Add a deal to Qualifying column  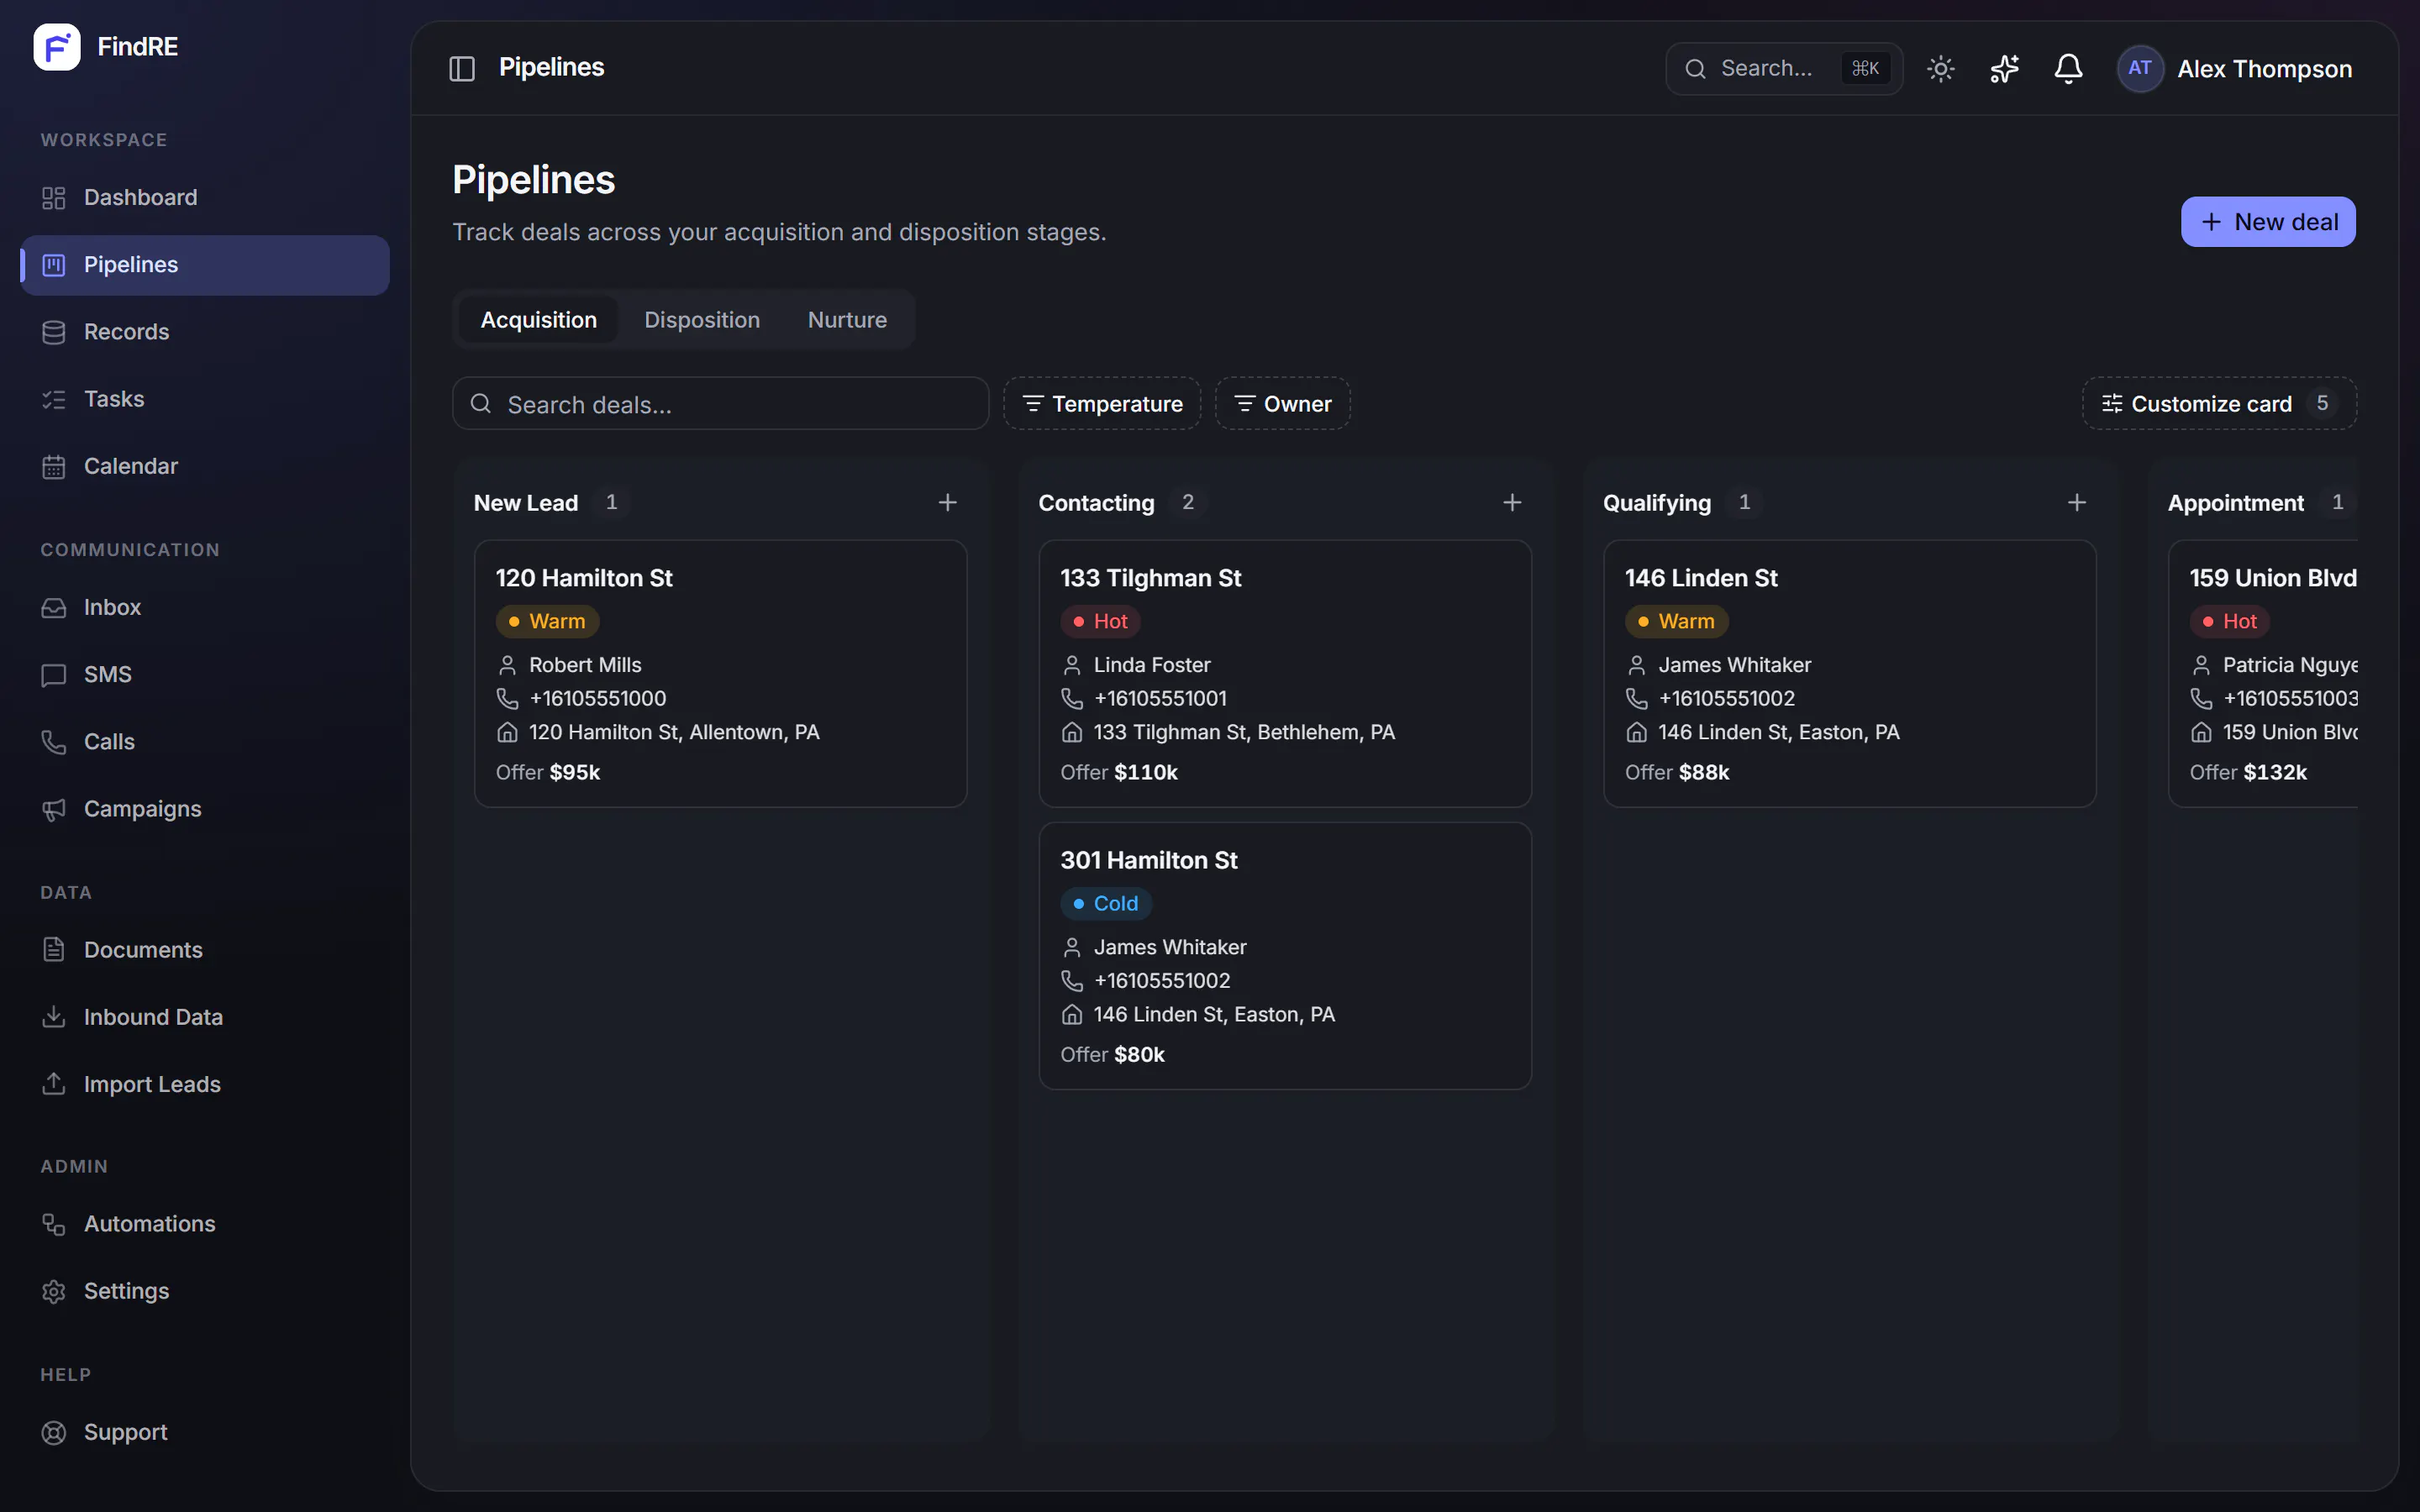click(2077, 502)
